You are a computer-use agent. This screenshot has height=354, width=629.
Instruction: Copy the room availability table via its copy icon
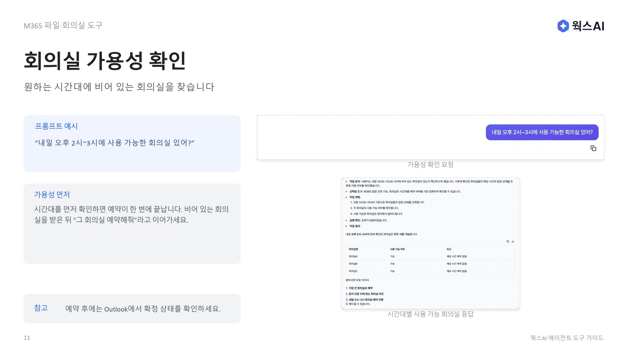click(x=508, y=242)
